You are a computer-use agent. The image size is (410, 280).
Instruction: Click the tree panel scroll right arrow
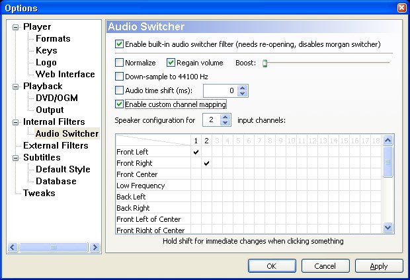[95, 247]
